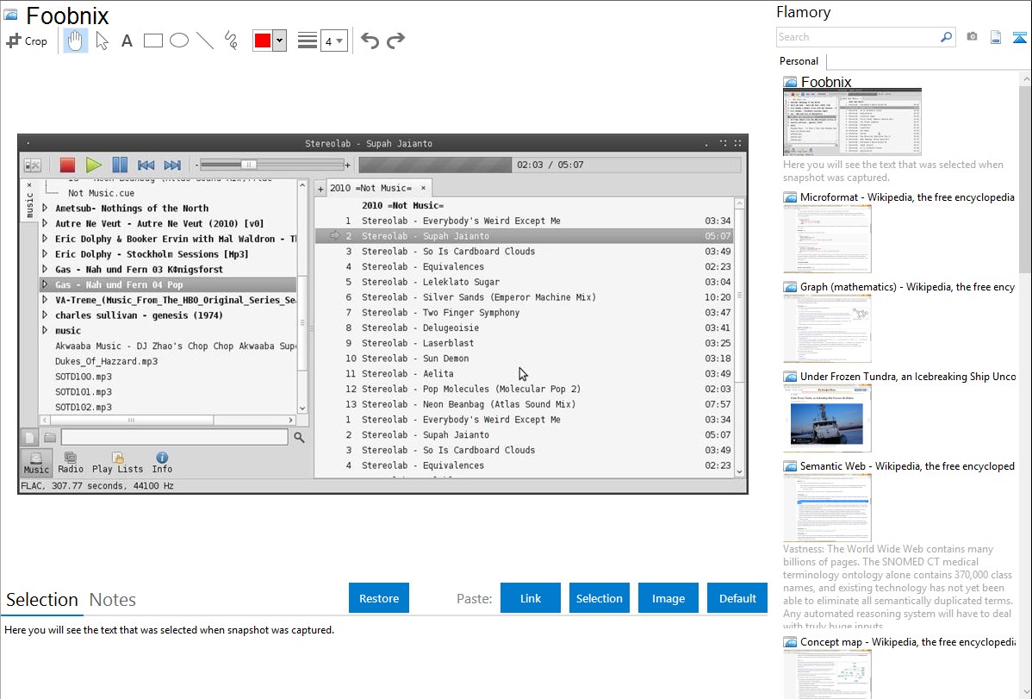Click the paste Link button
This screenshot has width=1032, height=699.
pyautogui.click(x=531, y=598)
